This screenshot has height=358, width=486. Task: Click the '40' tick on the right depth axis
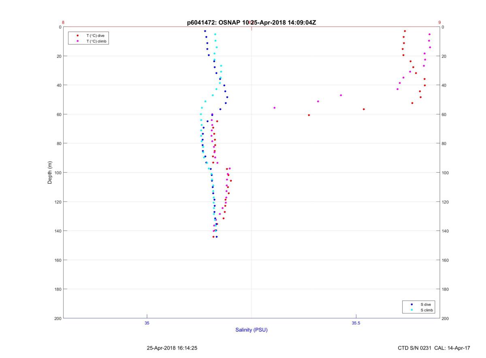pyautogui.click(x=444, y=85)
